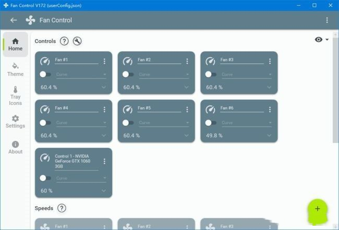Open Fan #5 card options menu
339x230 pixels.
point(187,110)
